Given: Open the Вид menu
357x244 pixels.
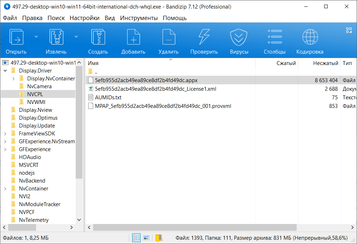Looking at the screenshot, I should [x=110, y=18].
